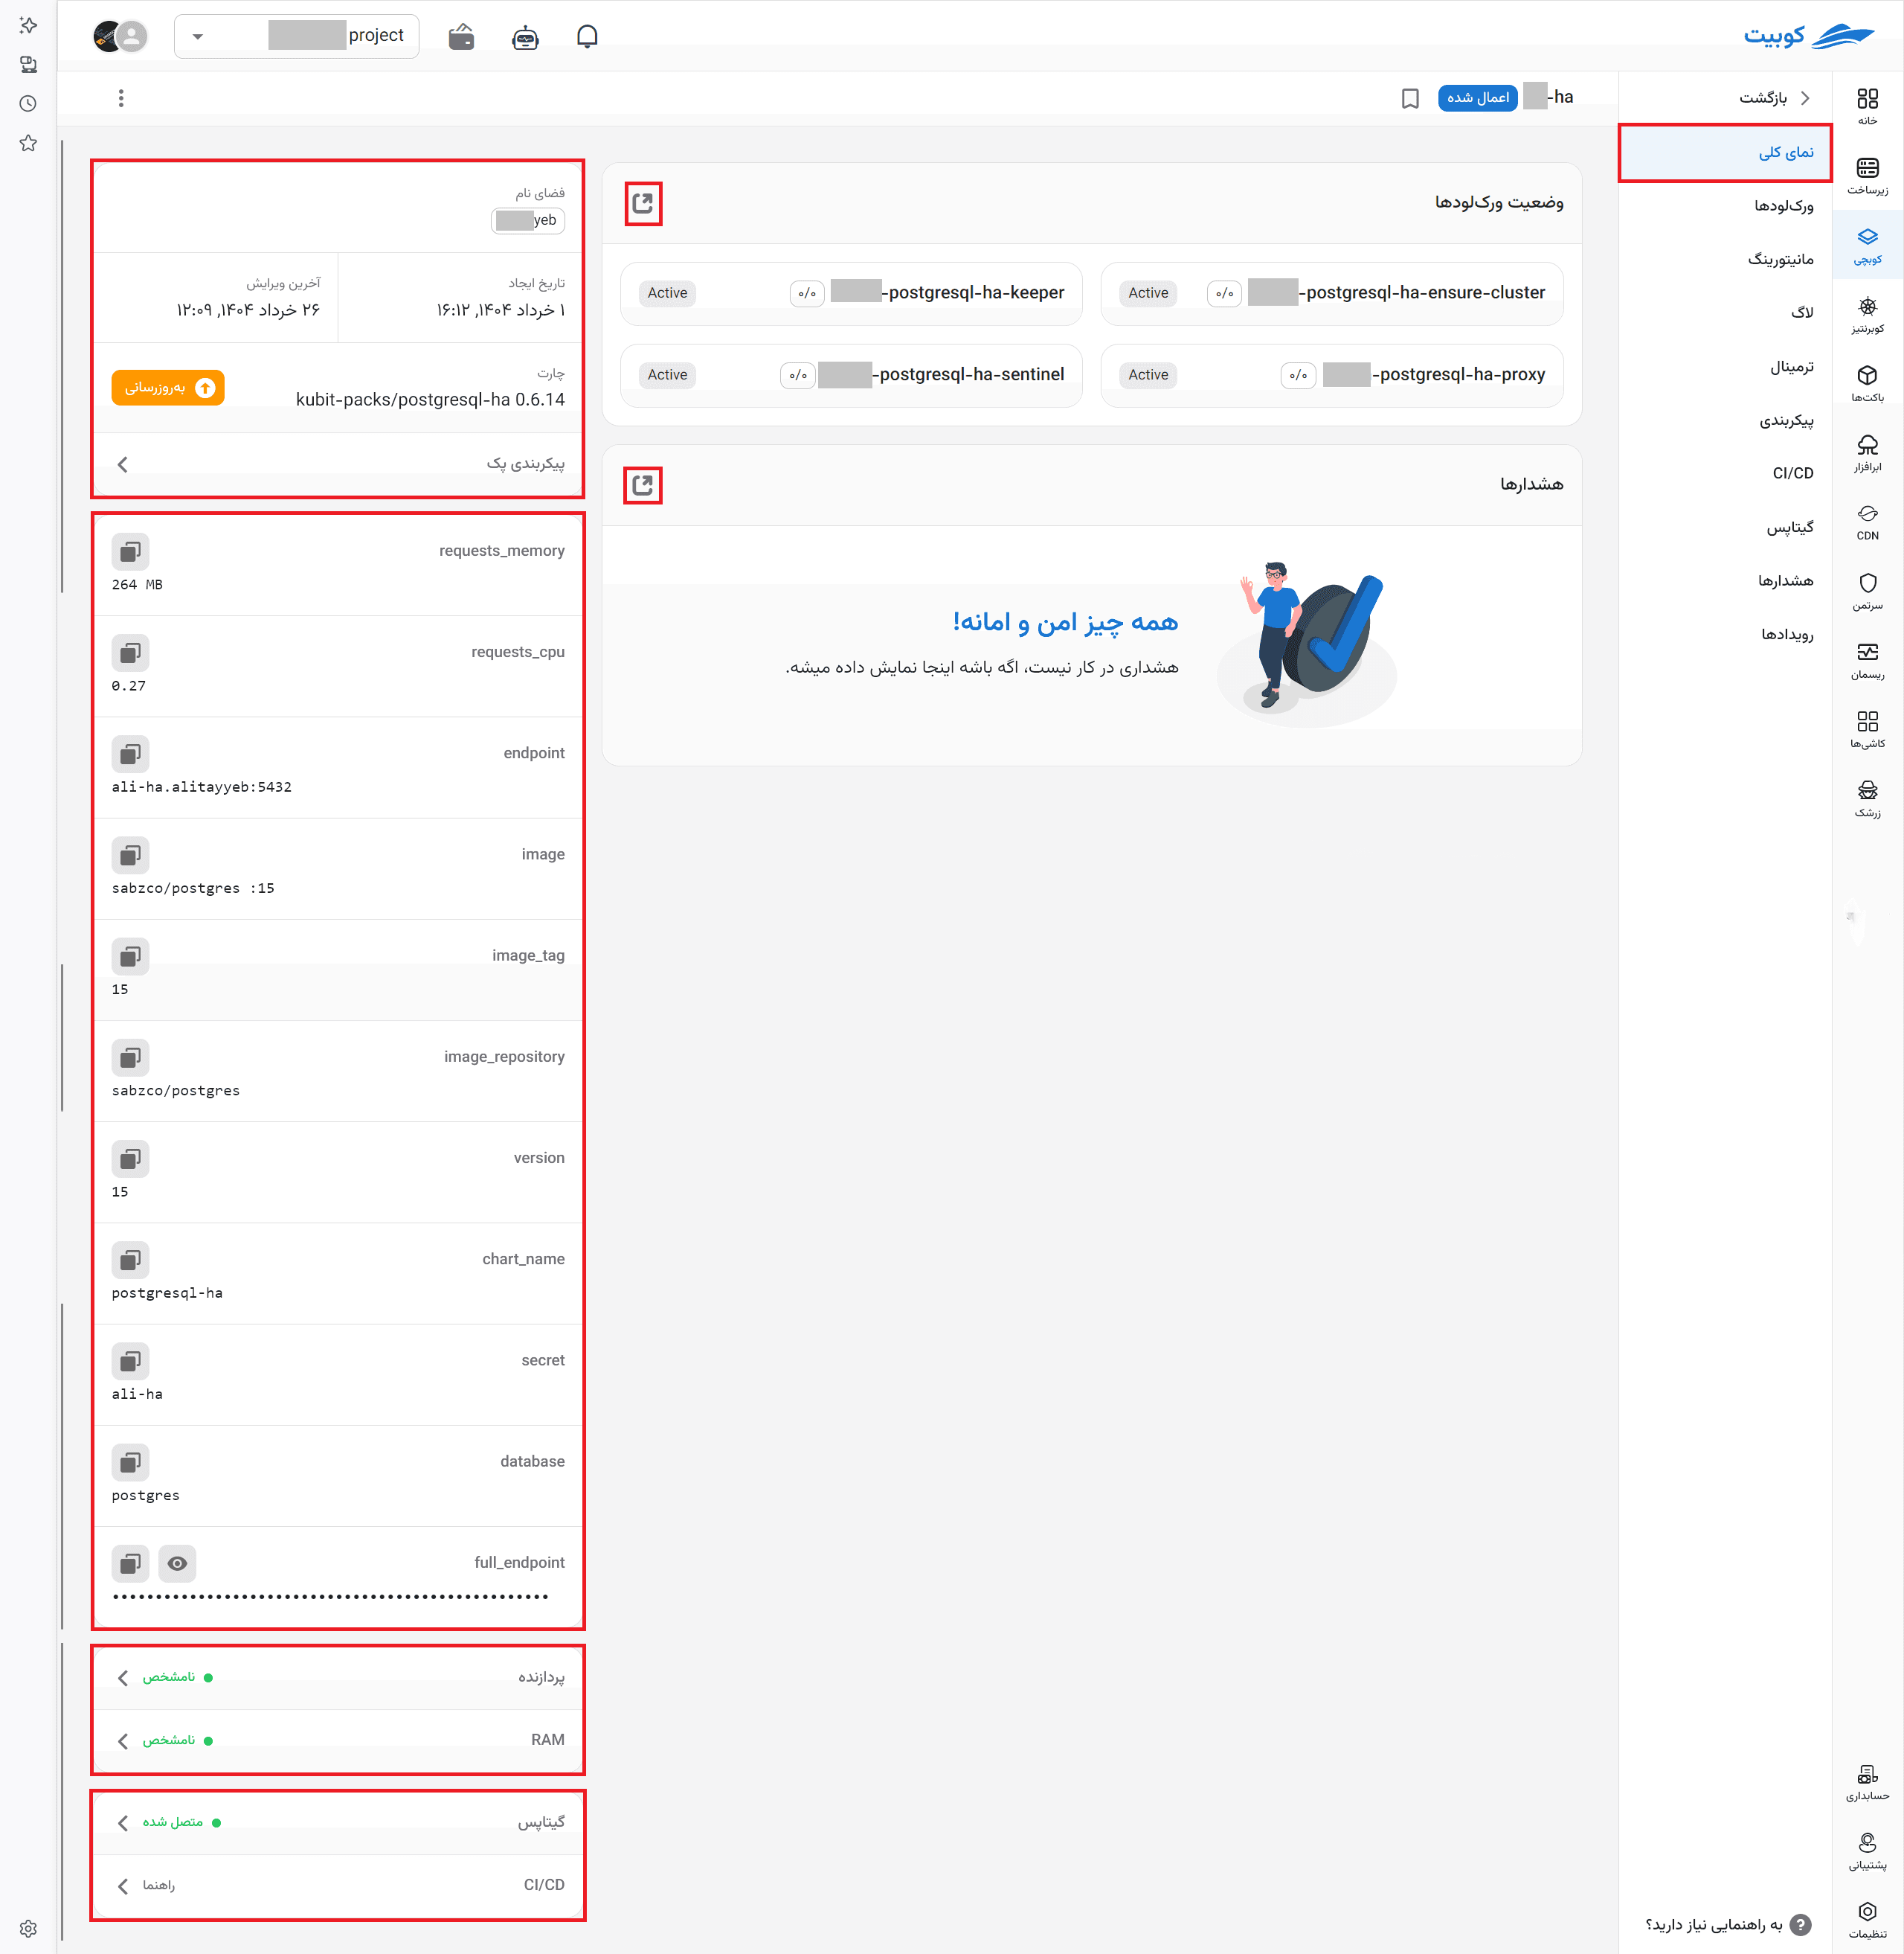
Task: Open رویدادها tab
Action: pos(1724,634)
